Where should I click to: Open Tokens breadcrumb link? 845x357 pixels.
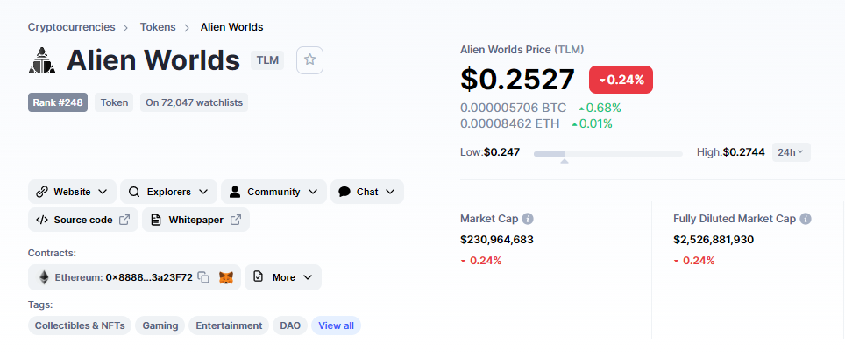(x=158, y=27)
